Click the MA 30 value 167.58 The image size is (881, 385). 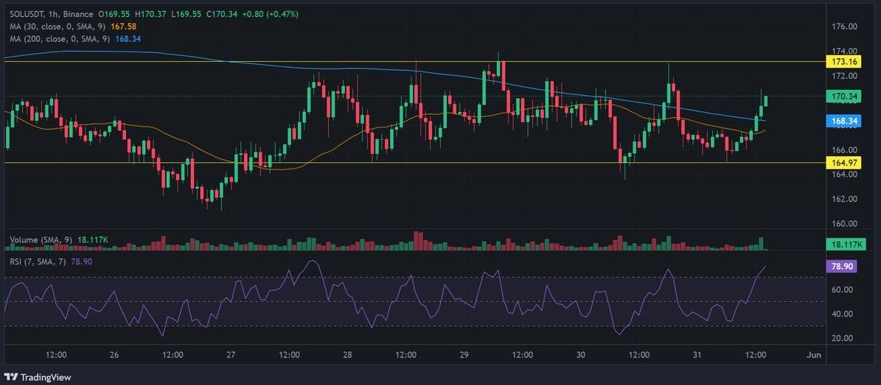tap(125, 26)
